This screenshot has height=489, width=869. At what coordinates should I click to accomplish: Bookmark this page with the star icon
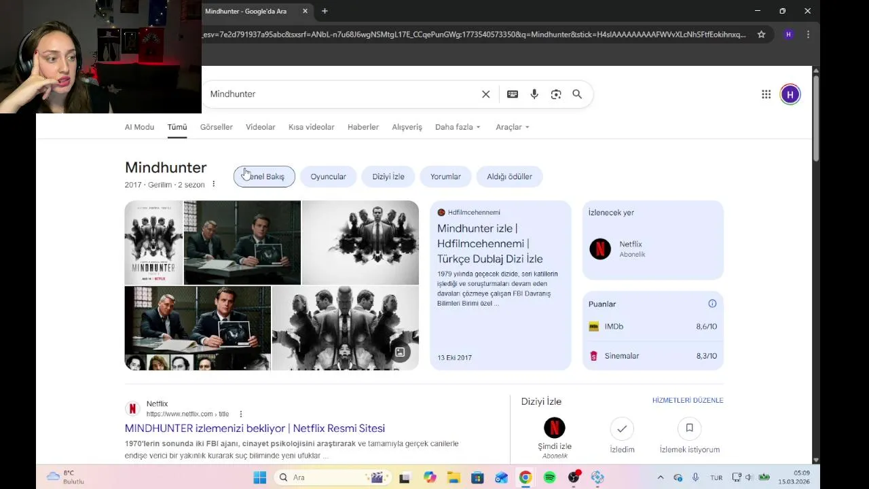pyautogui.click(x=762, y=35)
